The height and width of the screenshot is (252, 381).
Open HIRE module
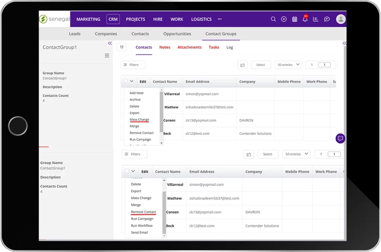pyautogui.click(x=158, y=19)
